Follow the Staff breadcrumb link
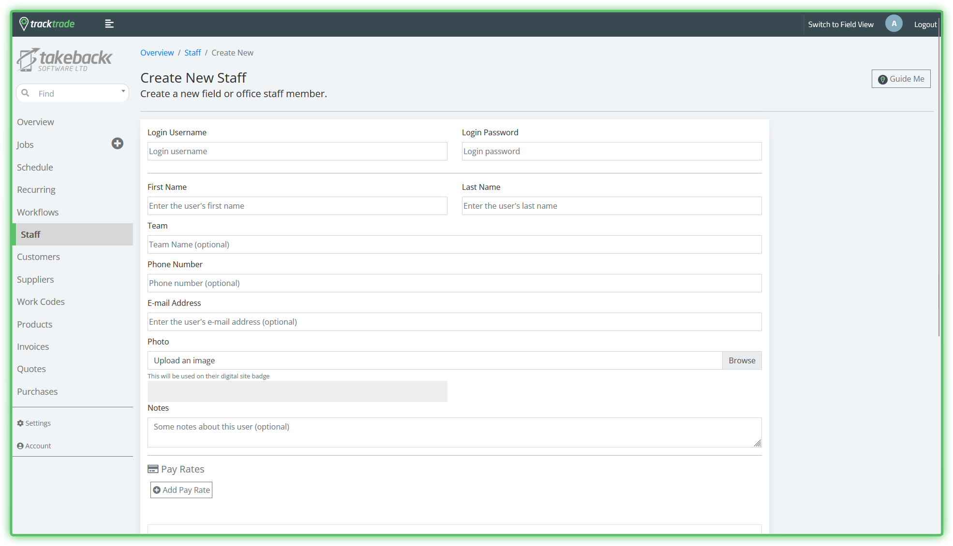This screenshot has height=546, width=953. 192,53
